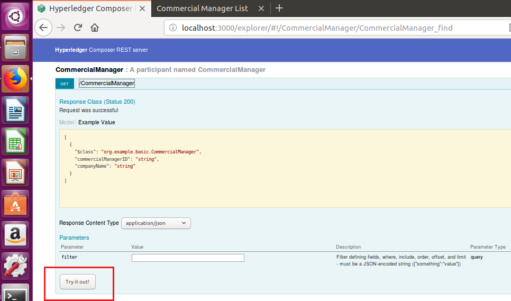Click the 'Request was successful' text
Screen dimensions: 511x301
tap(89, 111)
